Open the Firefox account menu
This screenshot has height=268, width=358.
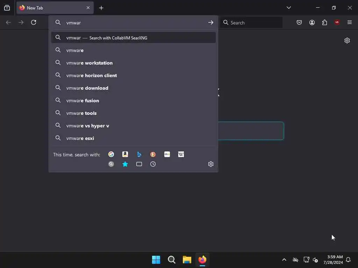point(312,22)
